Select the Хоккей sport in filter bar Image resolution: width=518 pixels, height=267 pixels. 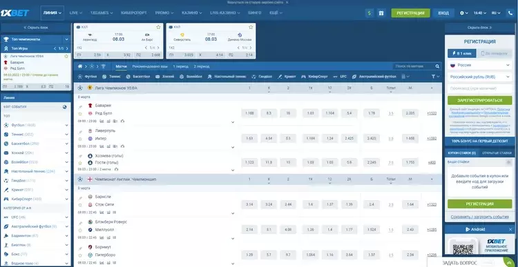(x=164, y=77)
